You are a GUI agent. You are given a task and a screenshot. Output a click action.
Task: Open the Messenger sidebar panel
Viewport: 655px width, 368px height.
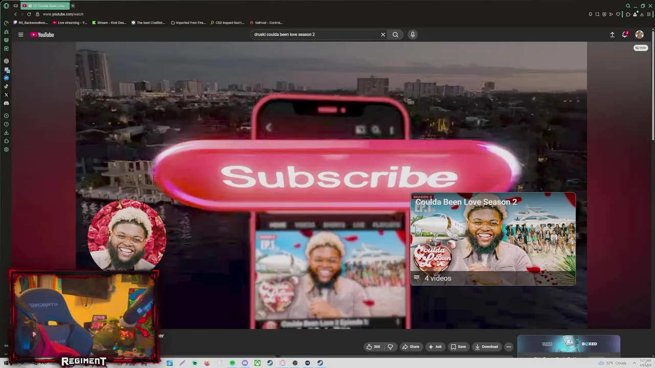tap(6, 78)
